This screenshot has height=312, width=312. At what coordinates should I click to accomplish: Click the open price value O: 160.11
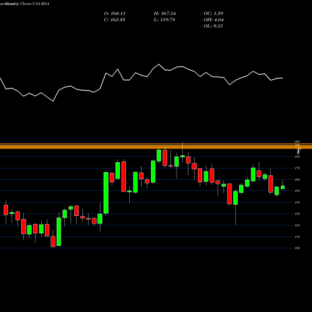click(x=115, y=14)
